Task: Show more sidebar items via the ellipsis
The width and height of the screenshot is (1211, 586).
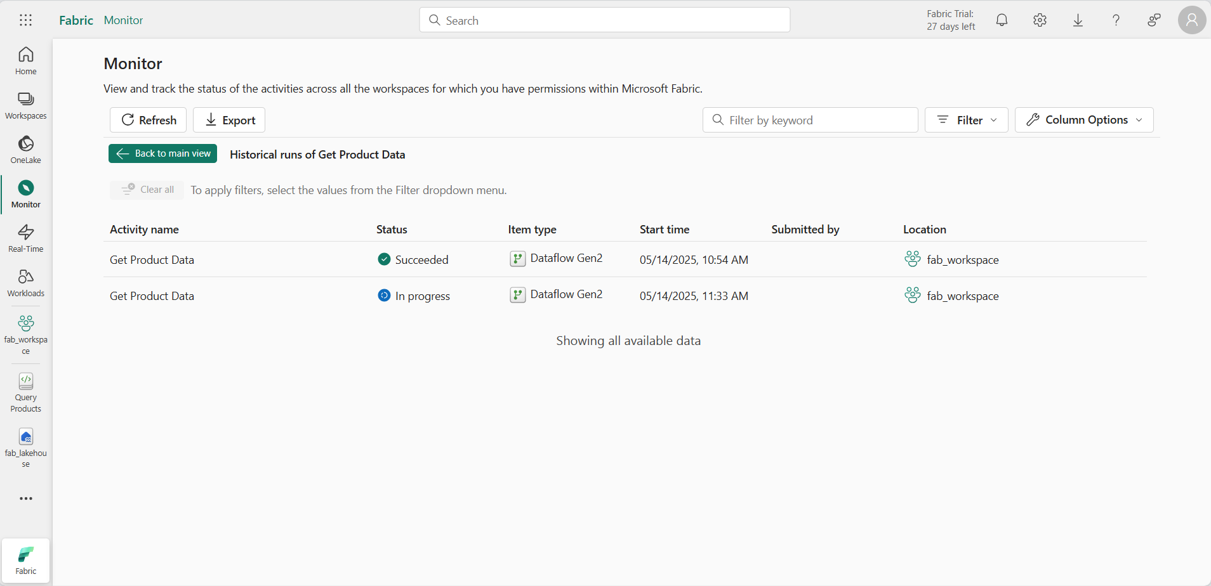Action: (26, 498)
